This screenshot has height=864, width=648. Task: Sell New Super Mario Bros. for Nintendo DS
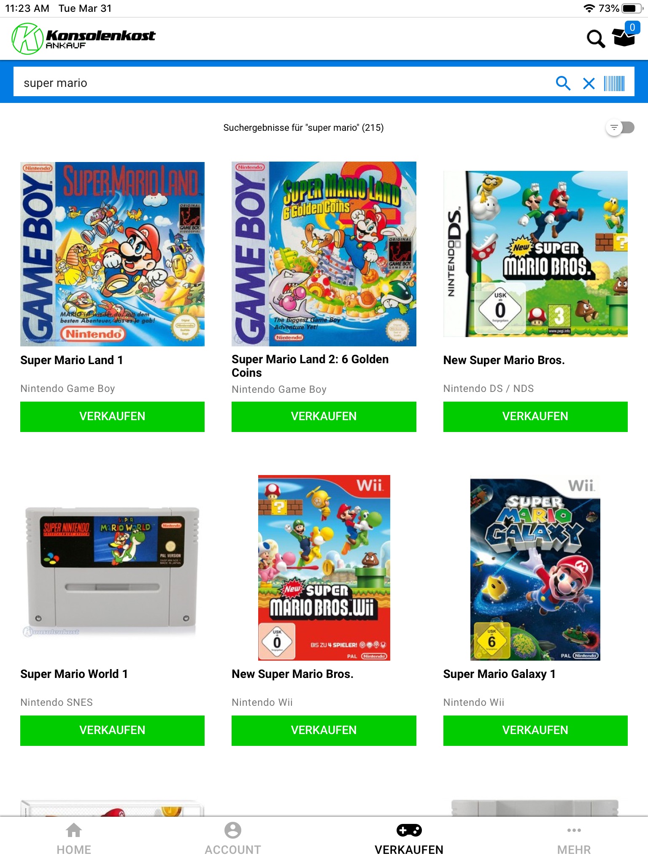(x=535, y=416)
